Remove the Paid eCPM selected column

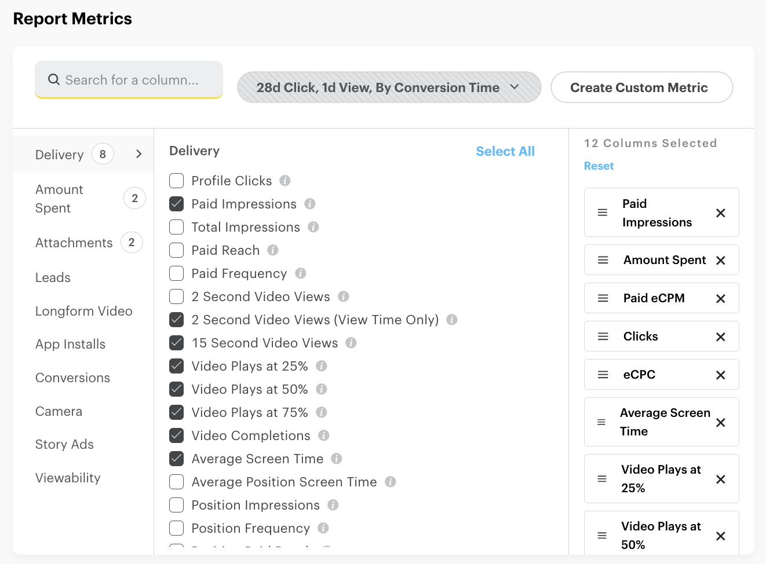pyautogui.click(x=720, y=298)
